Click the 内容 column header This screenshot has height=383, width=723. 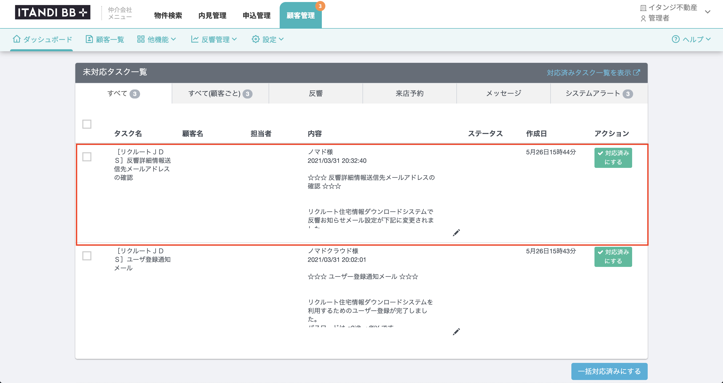pyautogui.click(x=315, y=133)
